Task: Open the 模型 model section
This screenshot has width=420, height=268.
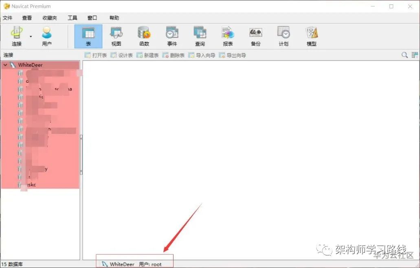Action: [x=311, y=36]
